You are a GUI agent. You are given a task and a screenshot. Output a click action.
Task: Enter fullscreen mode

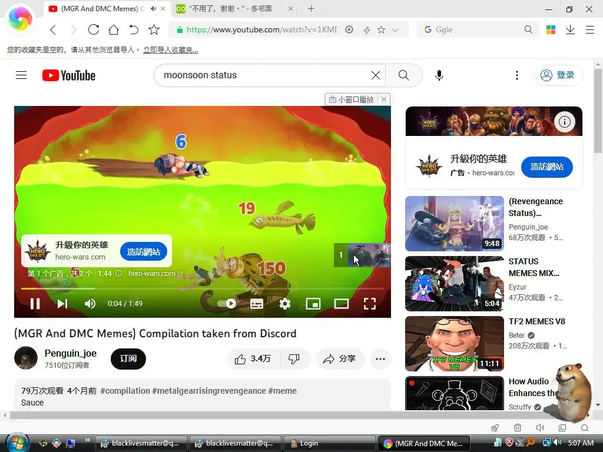click(370, 304)
